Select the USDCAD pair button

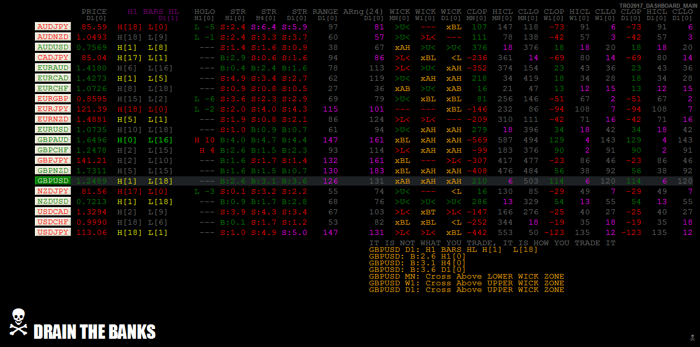coord(52,211)
